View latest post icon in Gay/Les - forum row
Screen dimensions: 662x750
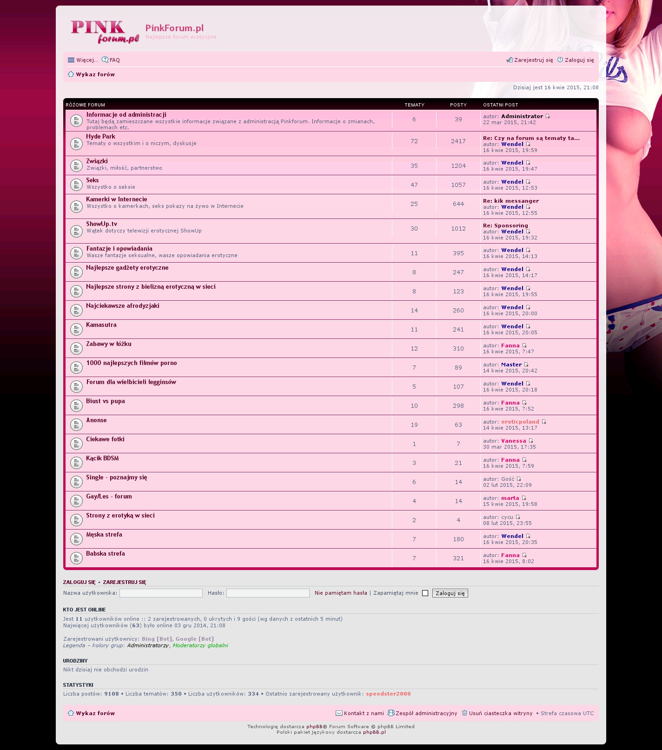524,498
